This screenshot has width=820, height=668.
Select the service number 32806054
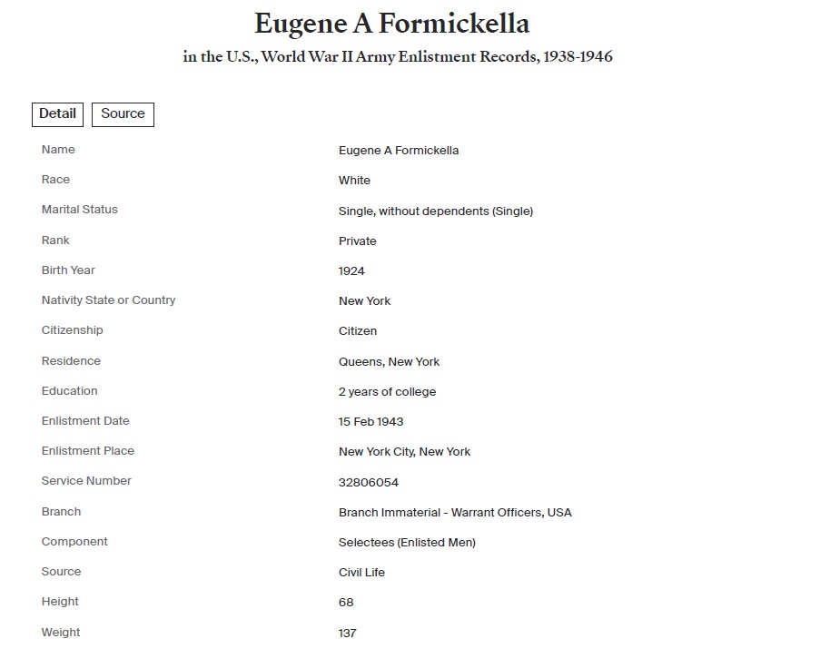369,483
